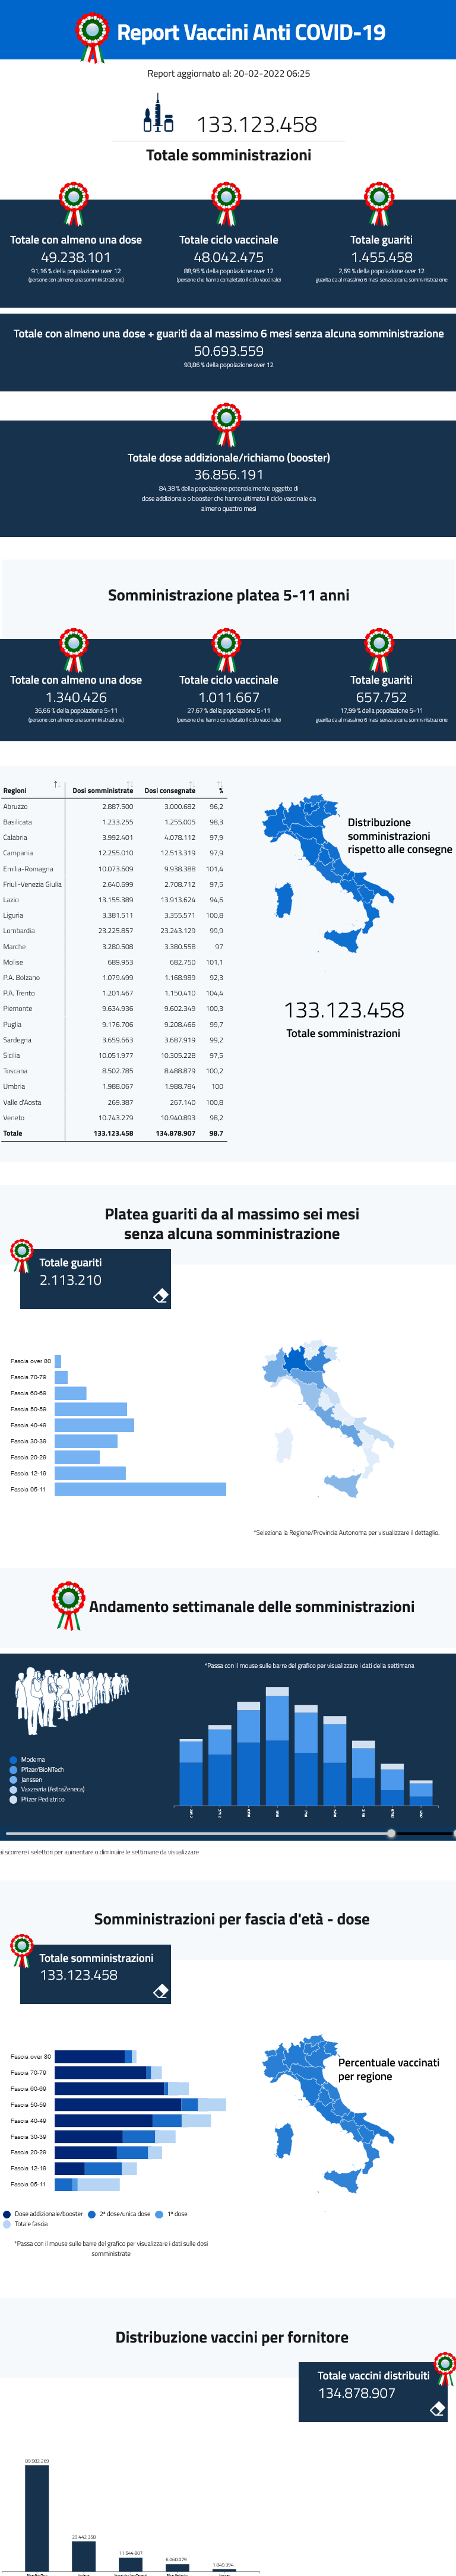Sort the table by Regioni column arrows
This screenshot has width=456, height=2576.
click(x=57, y=784)
